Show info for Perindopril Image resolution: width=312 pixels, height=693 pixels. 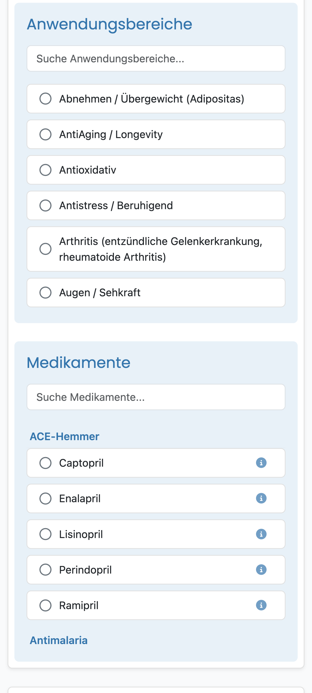(x=261, y=569)
